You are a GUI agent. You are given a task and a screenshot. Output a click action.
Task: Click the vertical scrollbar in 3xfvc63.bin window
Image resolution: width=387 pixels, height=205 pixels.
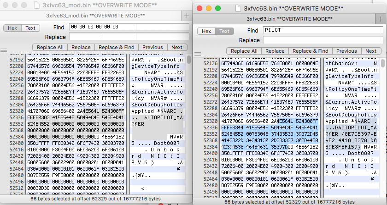pyautogui.click(x=384, y=63)
